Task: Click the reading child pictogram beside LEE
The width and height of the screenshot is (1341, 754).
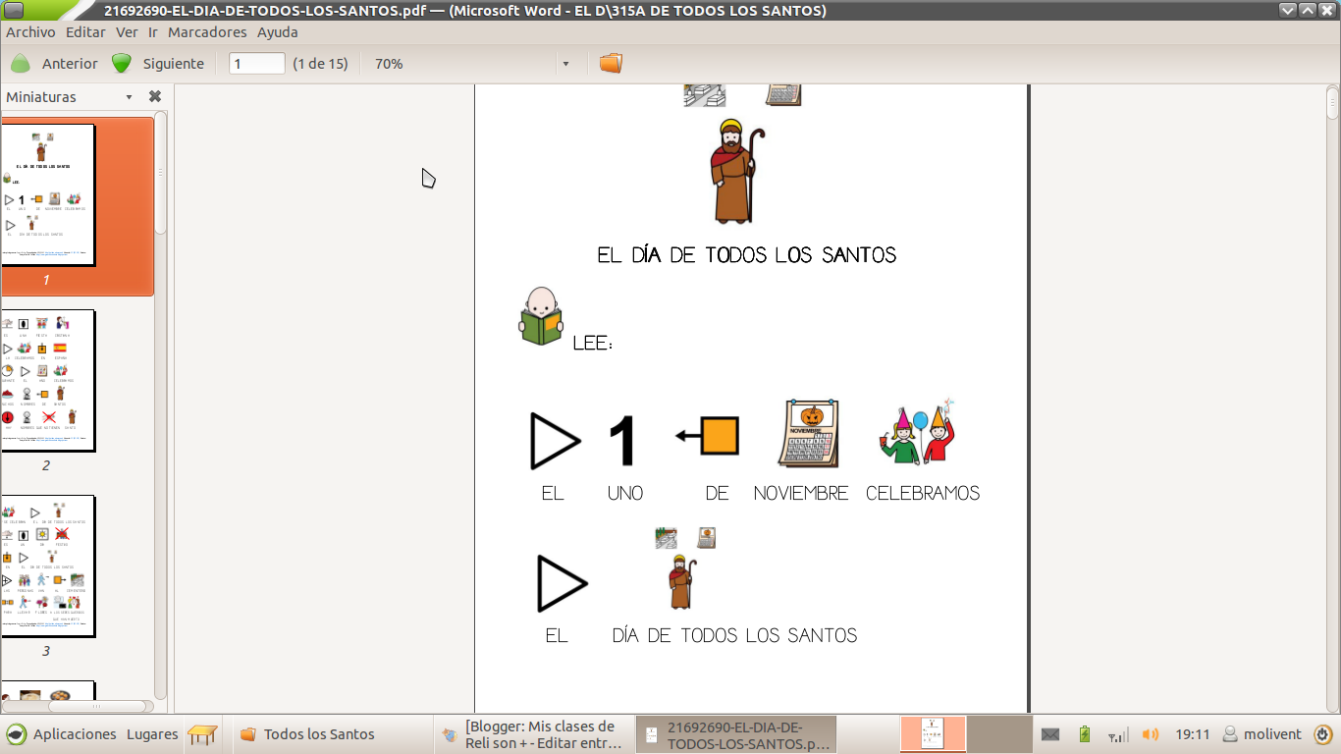Action: [x=541, y=316]
